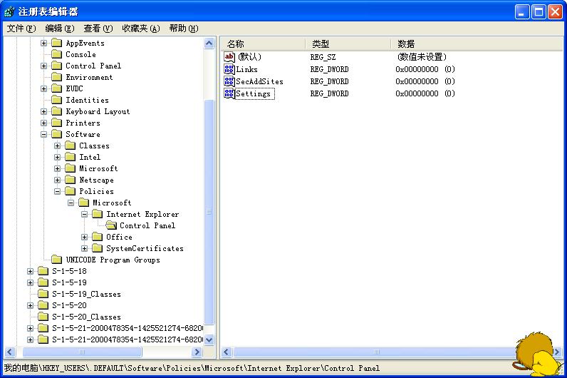Click the tree pane scroll left arrow
The width and height of the screenshot is (567, 378).
click(10, 352)
